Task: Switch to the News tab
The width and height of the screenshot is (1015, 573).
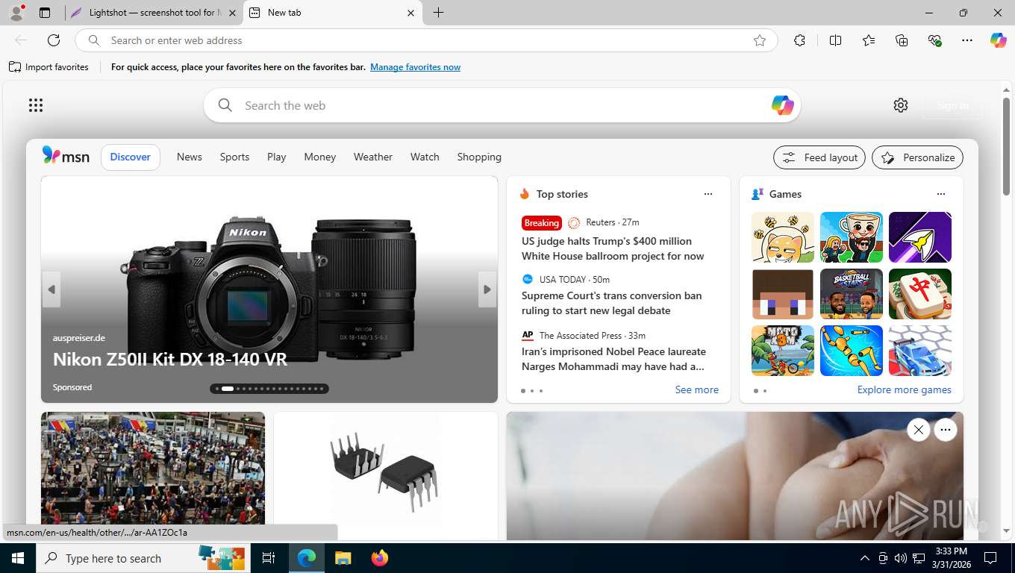Action: tap(190, 157)
